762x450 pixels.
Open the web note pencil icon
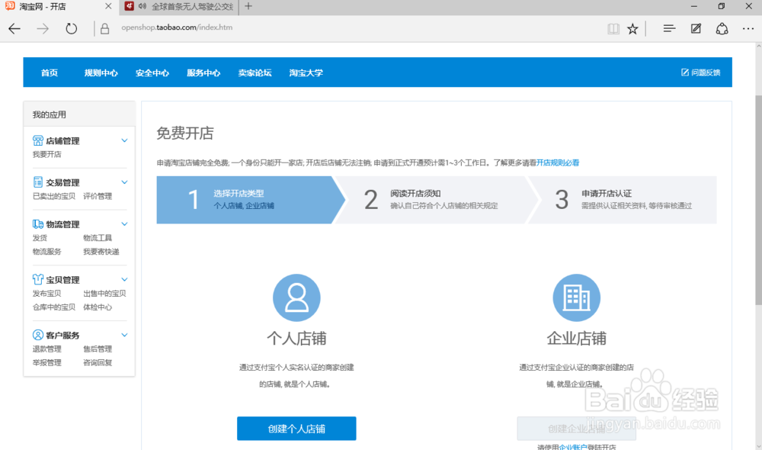click(x=696, y=29)
